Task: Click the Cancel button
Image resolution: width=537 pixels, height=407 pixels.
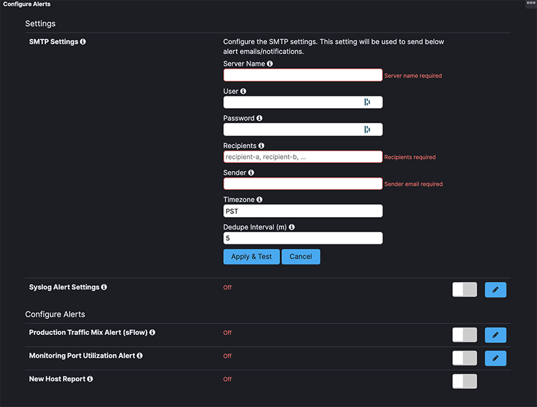Action: [x=301, y=257]
